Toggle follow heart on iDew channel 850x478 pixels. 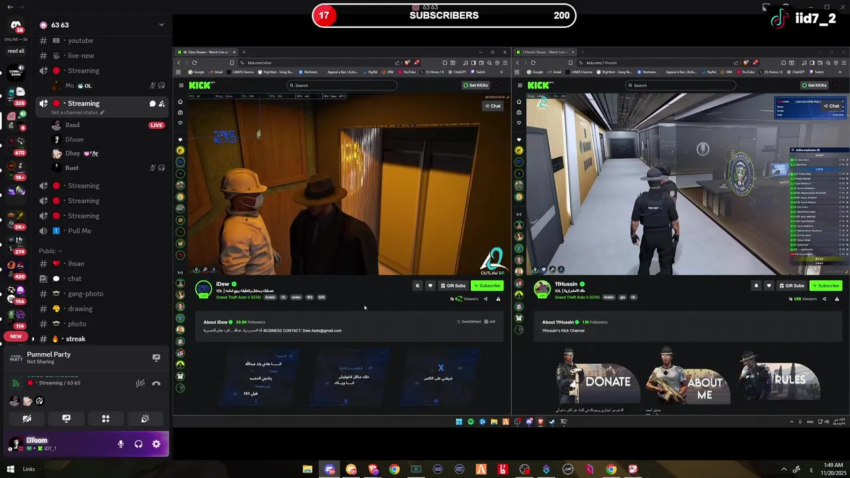(430, 285)
